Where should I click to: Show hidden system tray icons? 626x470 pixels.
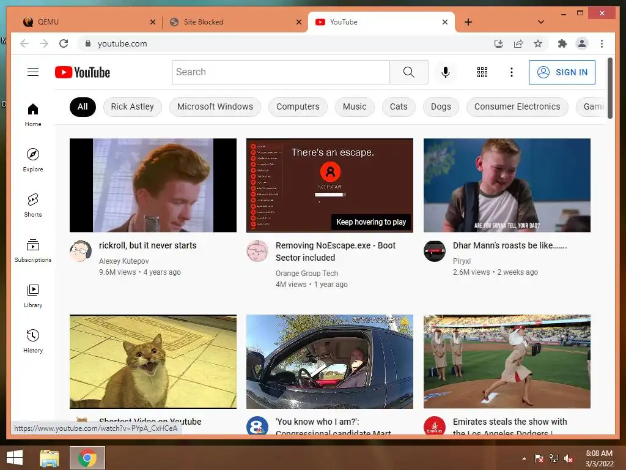524,458
